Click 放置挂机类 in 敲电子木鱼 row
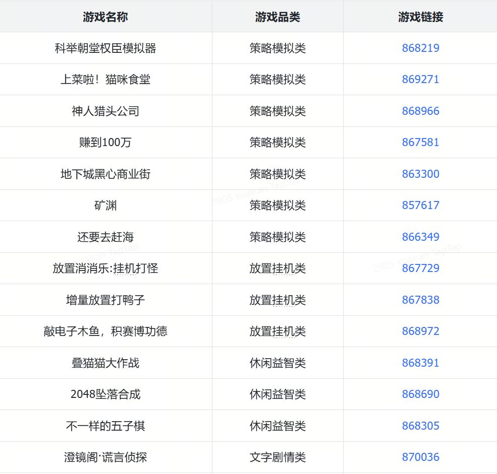Viewport: 497px width, 474px height. coord(278,331)
